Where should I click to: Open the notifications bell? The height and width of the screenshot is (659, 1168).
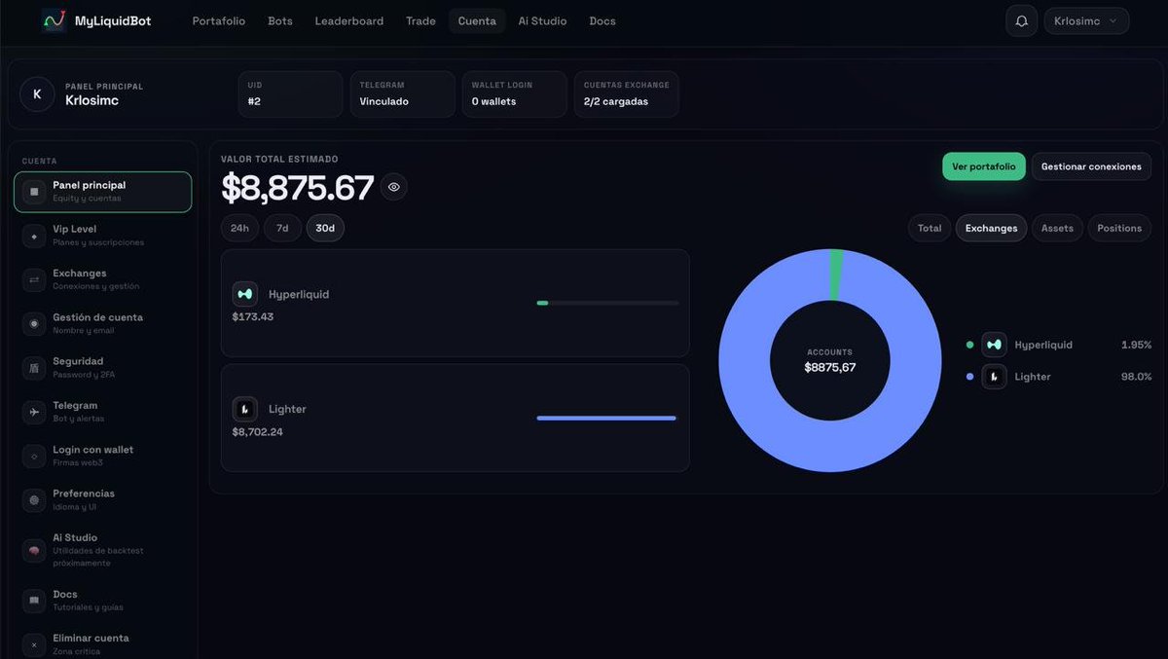click(x=1021, y=20)
